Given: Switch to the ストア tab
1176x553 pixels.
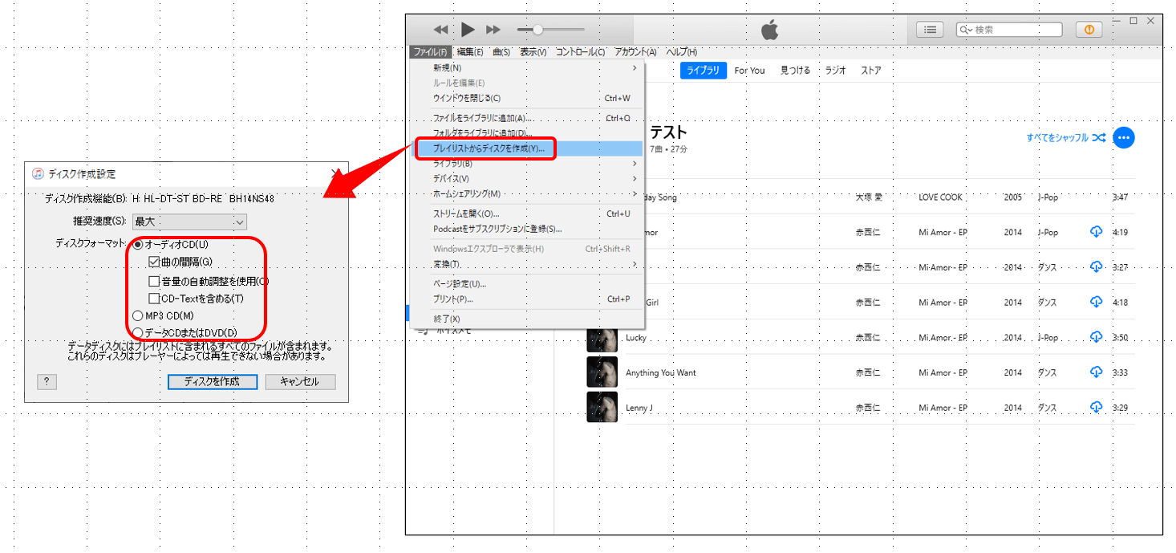Looking at the screenshot, I should pos(871,71).
